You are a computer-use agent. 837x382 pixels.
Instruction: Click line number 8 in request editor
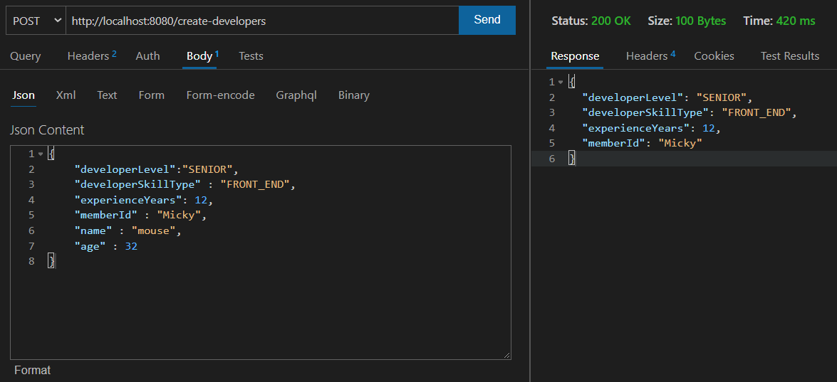click(x=31, y=261)
